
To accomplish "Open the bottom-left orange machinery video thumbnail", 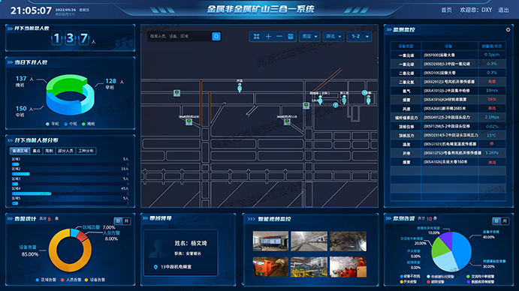I will coord(270,266).
